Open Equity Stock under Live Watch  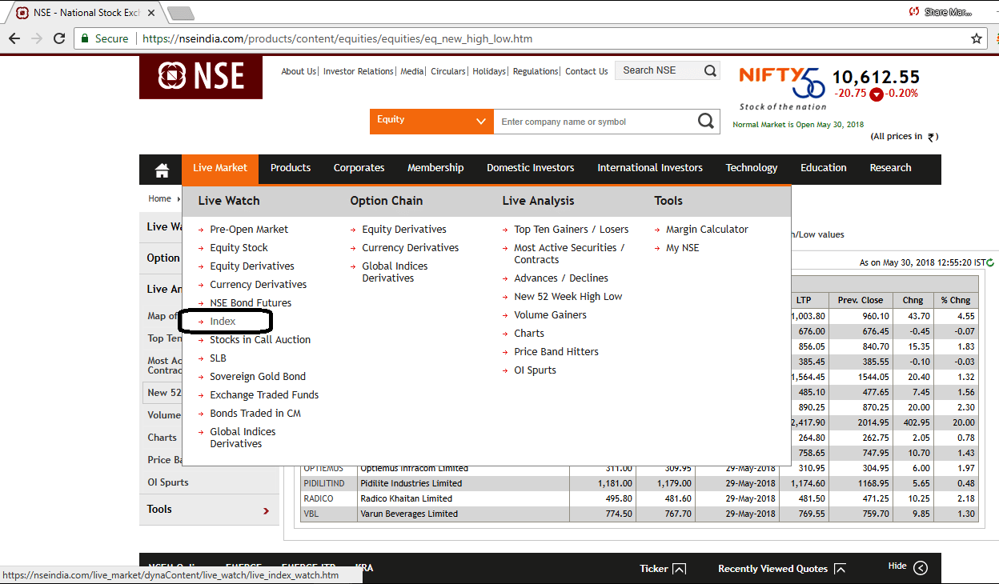239,248
